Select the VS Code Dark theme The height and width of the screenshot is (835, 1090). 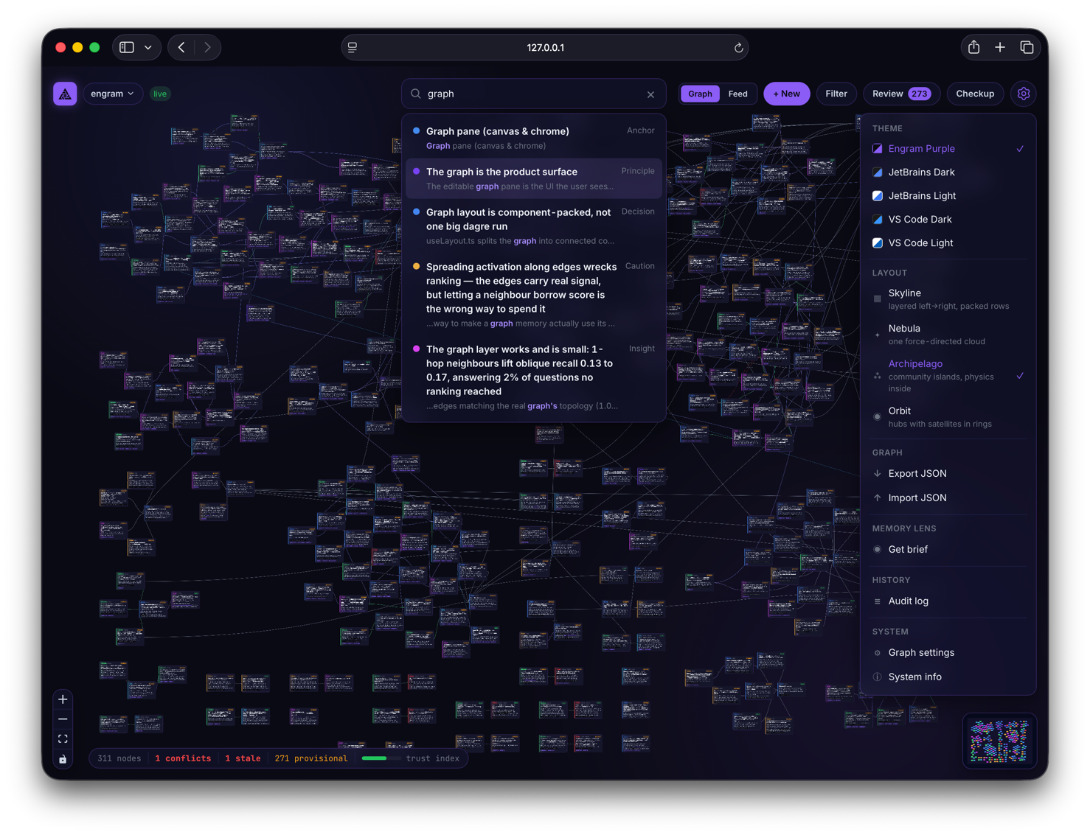(x=948, y=219)
